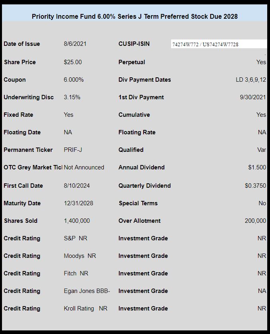Click the Coupon 6.000% value
270x334 pixels.
(x=73, y=80)
